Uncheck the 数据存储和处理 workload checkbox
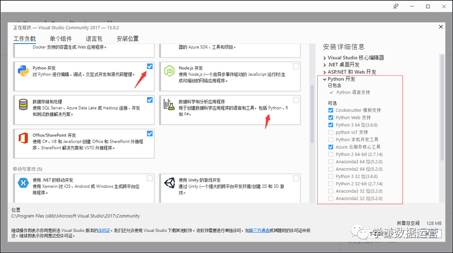Image resolution: width=453 pixels, height=253 pixels. coord(149,100)
